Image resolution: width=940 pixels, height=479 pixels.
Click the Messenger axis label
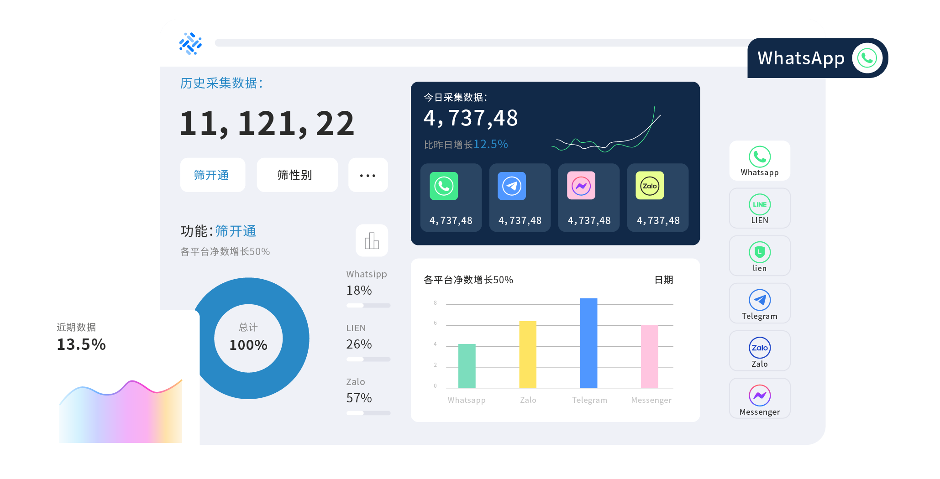pos(651,400)
